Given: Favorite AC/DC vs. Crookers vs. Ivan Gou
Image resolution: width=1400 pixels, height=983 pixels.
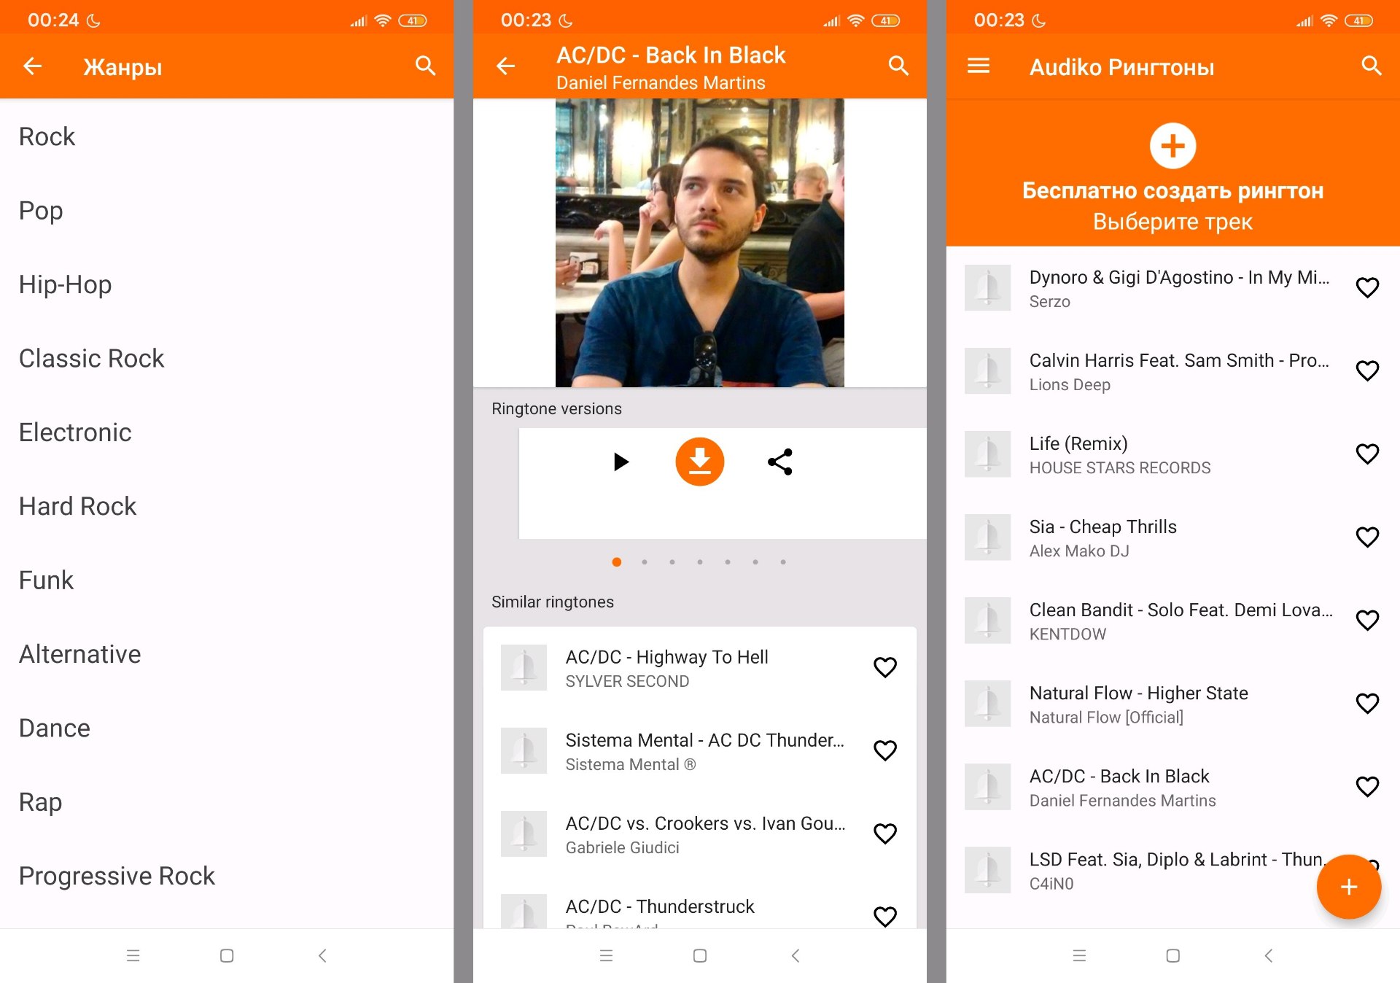Looking at the screenshot, I should point(884,834).
